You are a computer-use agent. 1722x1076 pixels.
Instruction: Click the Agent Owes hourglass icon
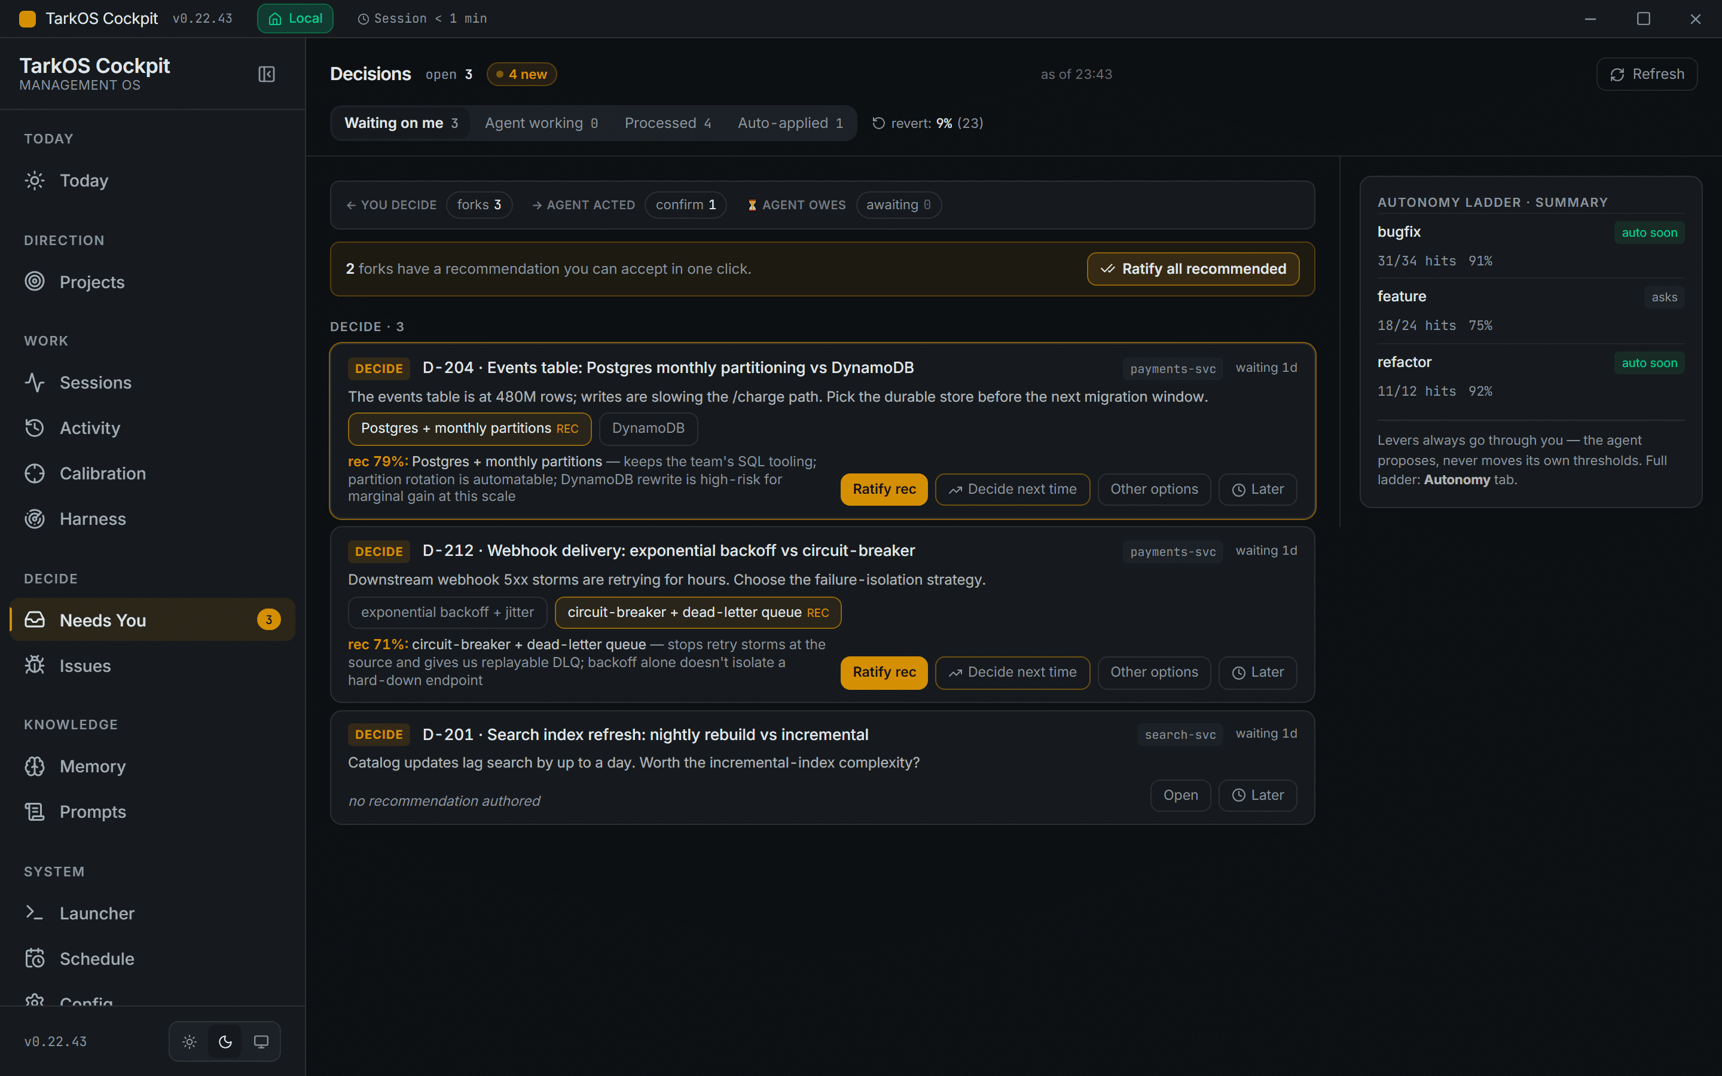pyautogui.click(x=752, y=205)
